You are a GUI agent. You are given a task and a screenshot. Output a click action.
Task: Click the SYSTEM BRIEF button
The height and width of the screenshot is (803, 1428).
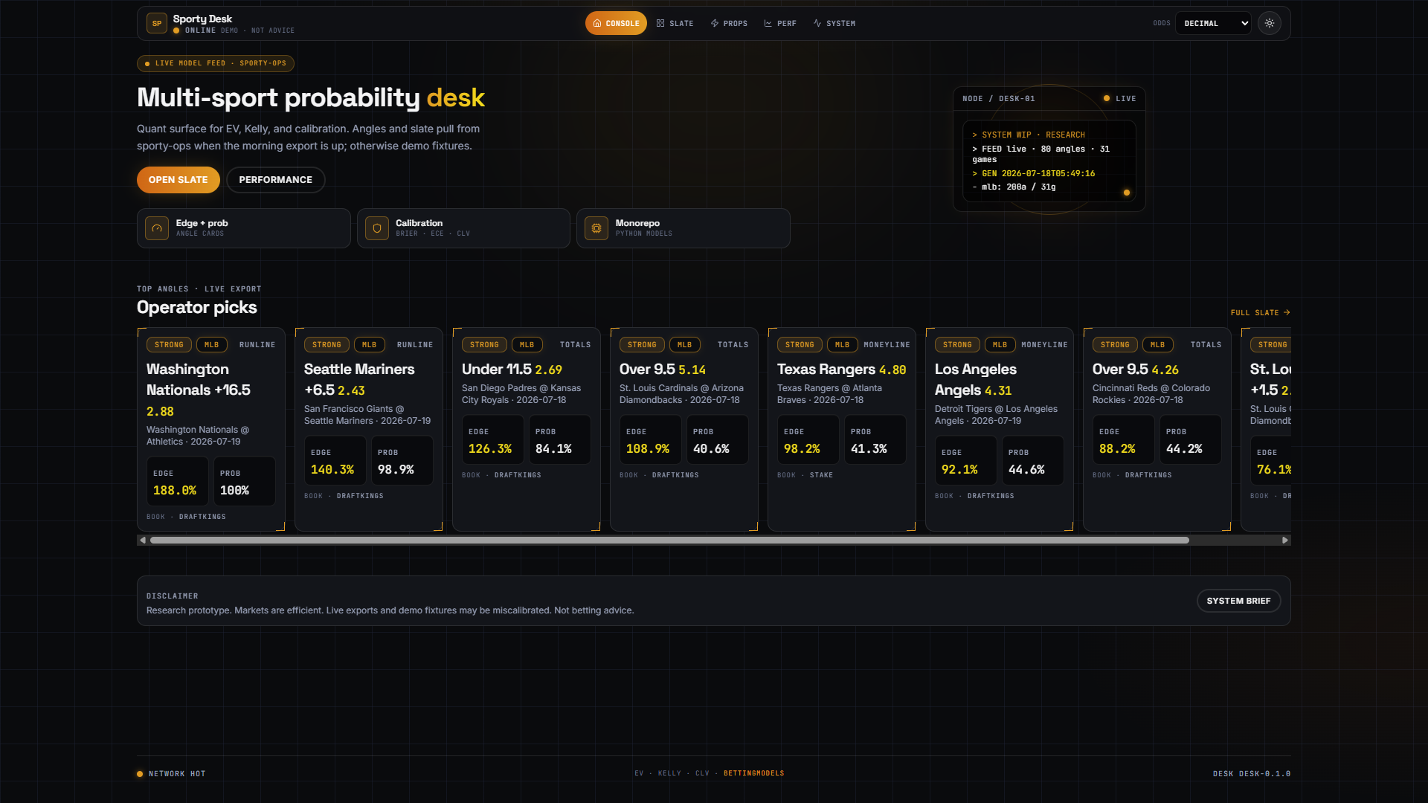(x=1238, y=601)
